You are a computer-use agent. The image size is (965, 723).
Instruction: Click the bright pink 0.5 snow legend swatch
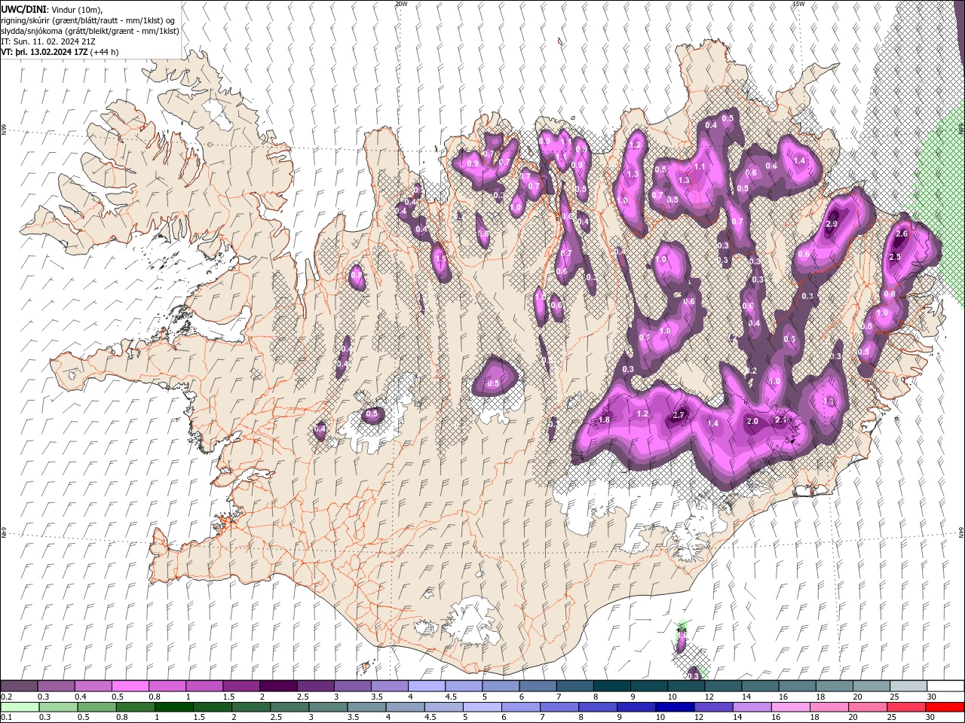click(x=130, y=686)
